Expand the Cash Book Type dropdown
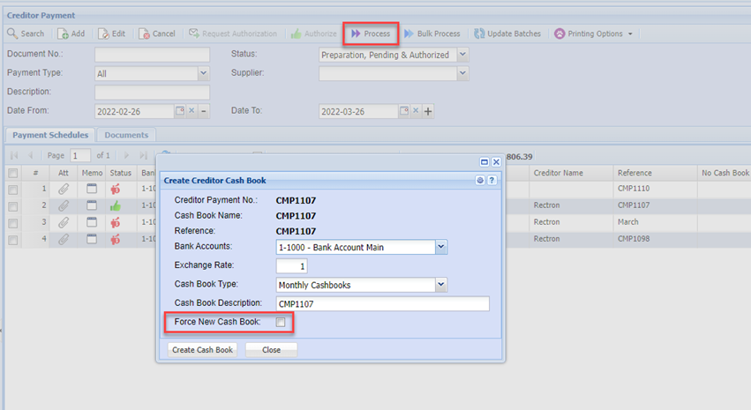The width and height of the screenshot is (751, 410). click(x=441, y=285)
